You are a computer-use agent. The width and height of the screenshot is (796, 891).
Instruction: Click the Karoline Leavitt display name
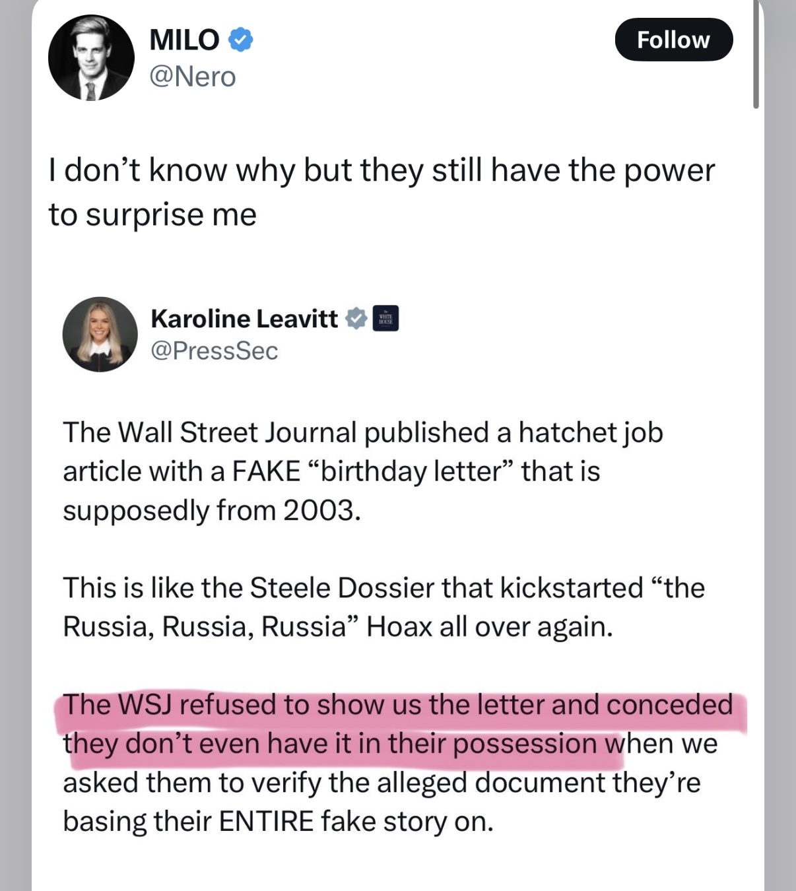pos(244,319)
